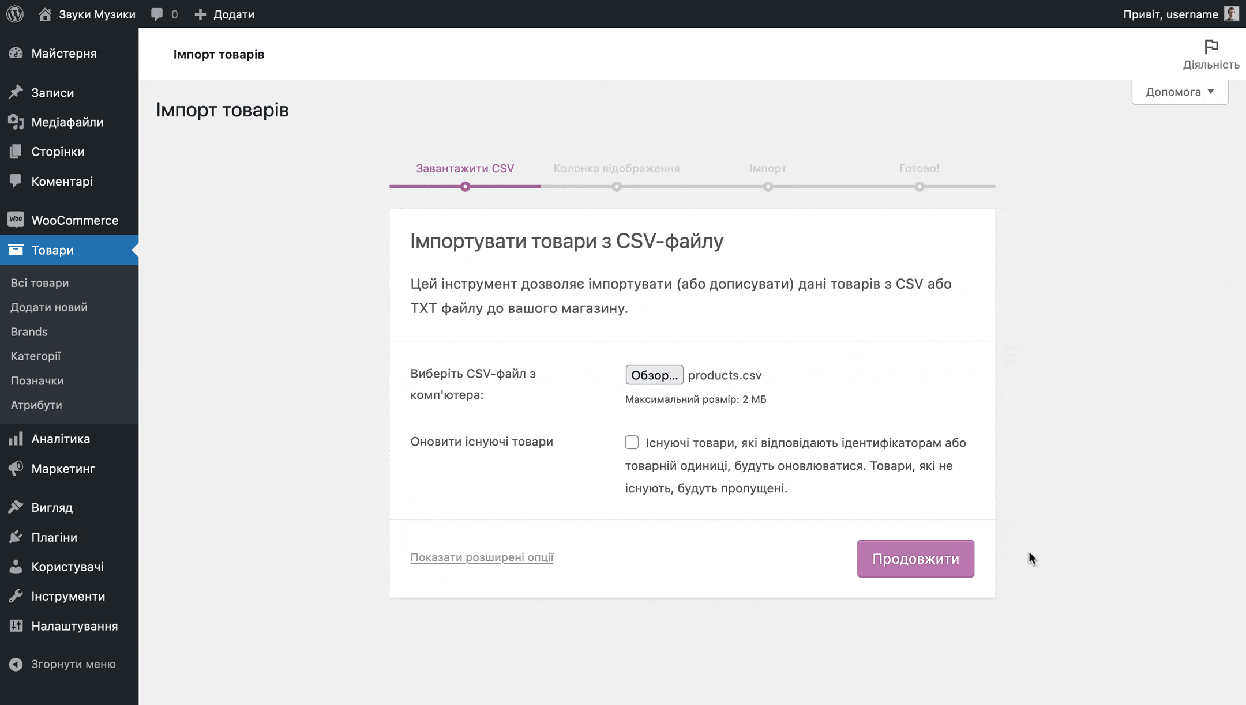Click Імпортувати товари з CSV-файлу heading
This screenshot has height=705, width=1246.
566,241
